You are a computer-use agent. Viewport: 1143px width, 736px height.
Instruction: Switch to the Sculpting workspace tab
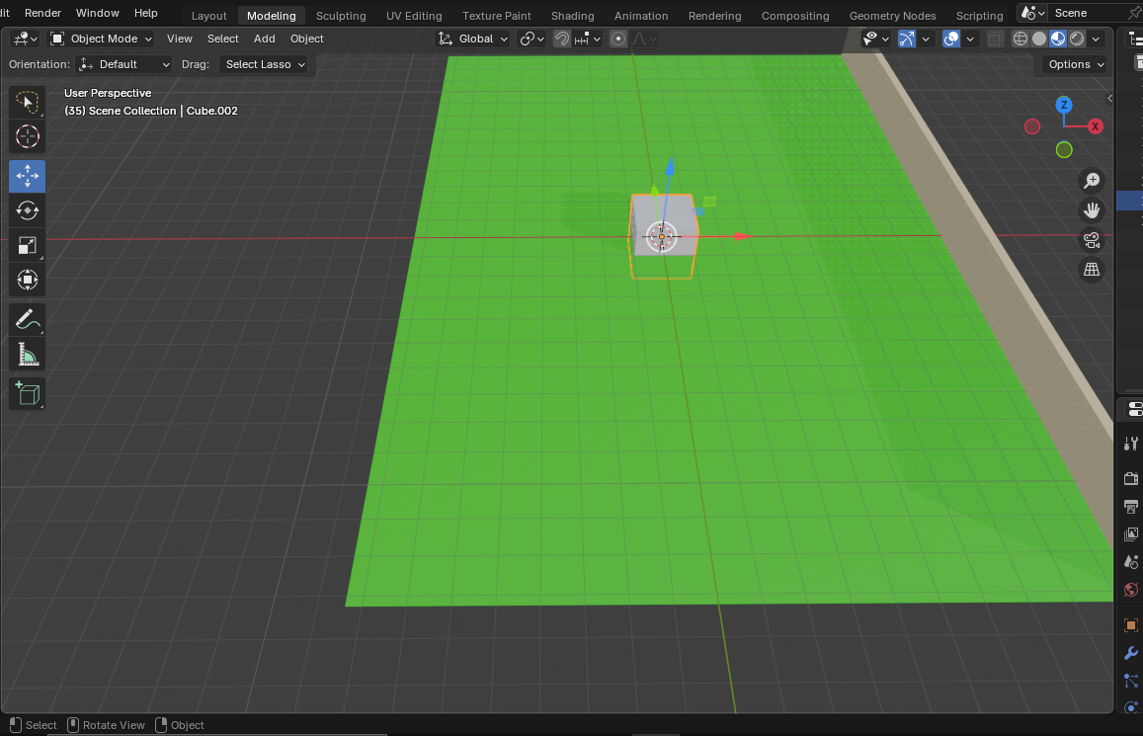(x=341, y=15)
